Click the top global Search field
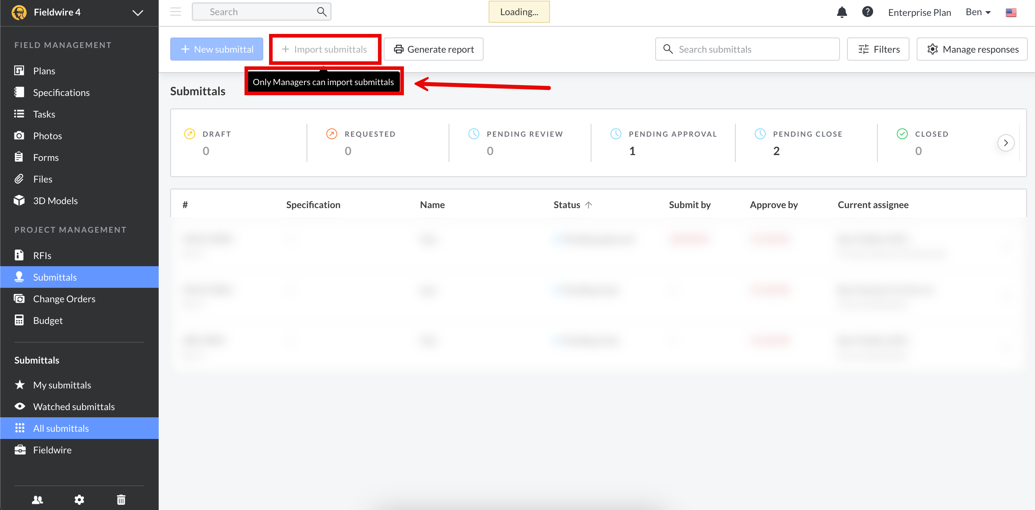Image resolution: width=1035 pixels, height=510 pixels. 261,12
